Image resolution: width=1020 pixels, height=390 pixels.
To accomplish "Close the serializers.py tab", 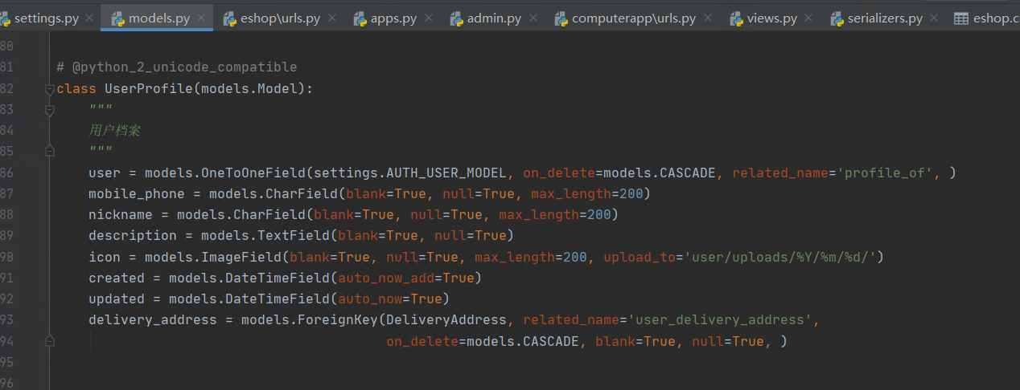I will point(934,18).
